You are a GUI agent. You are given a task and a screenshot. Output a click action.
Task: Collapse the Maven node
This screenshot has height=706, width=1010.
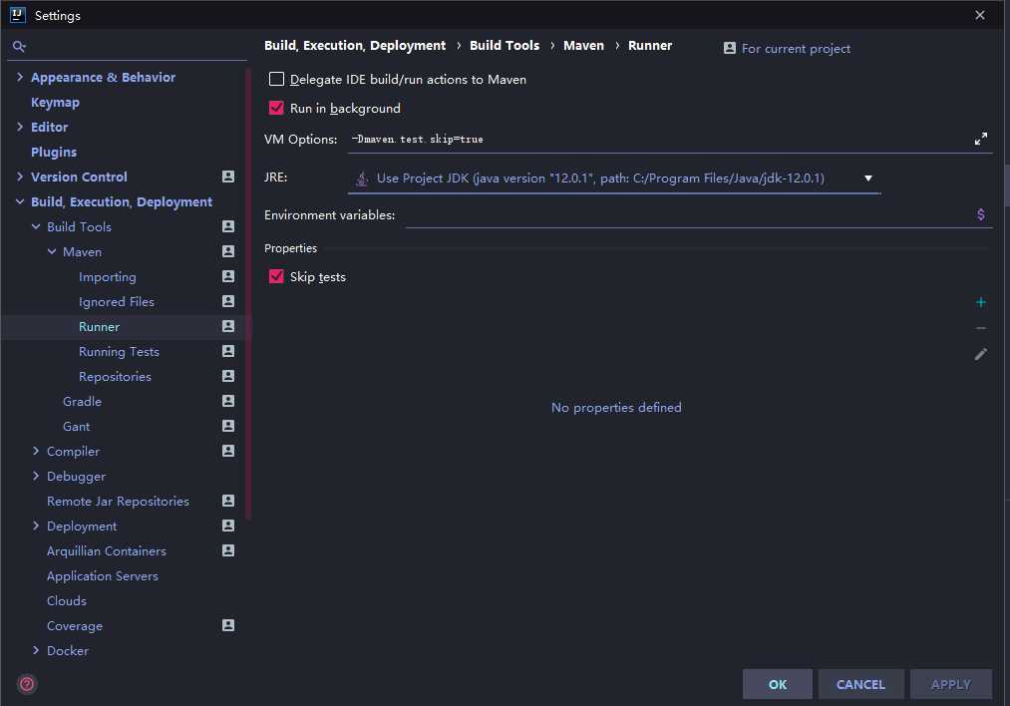[x=52, y=252]
